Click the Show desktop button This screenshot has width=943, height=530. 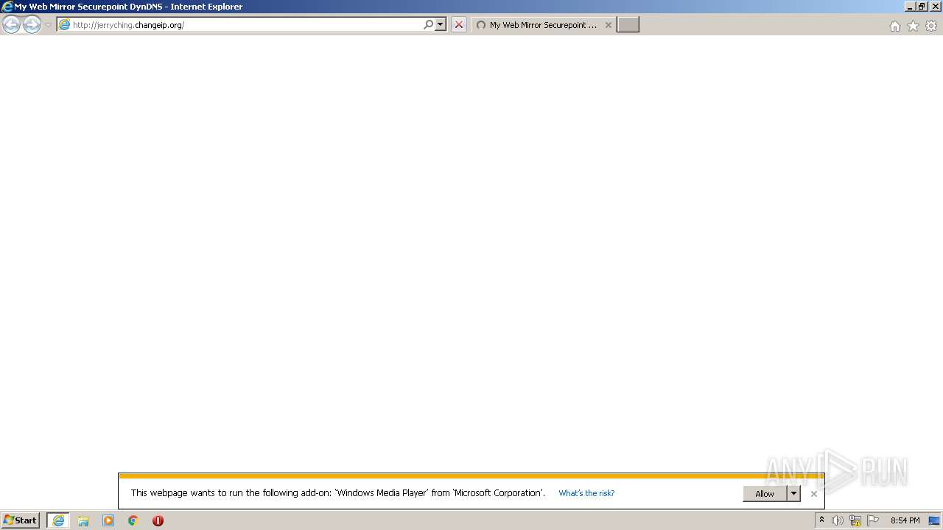pos(934,520)
